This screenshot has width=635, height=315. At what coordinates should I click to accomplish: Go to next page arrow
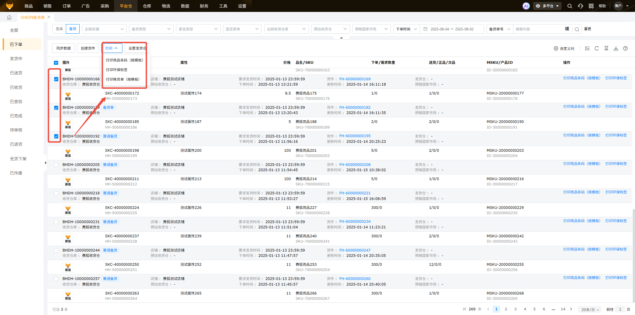[571, 309]
